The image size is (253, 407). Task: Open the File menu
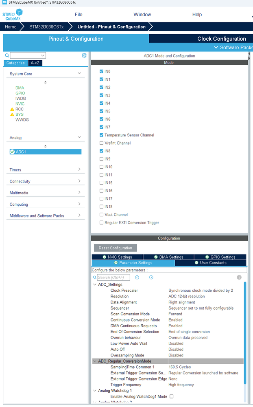79,15
